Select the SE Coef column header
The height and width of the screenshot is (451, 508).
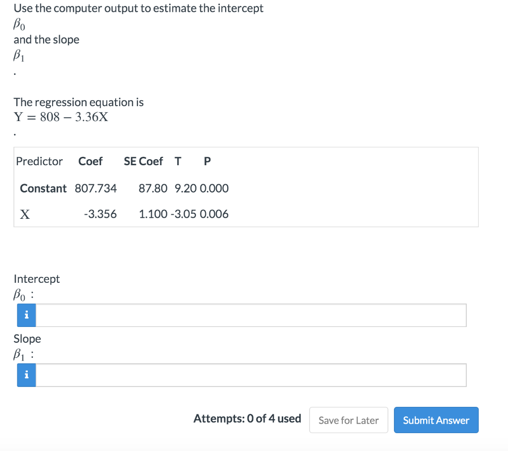(143, 161)
